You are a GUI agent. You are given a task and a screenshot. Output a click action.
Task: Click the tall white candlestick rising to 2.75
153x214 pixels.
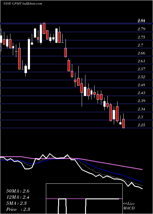pyautogui.click(x=29, y=54)
